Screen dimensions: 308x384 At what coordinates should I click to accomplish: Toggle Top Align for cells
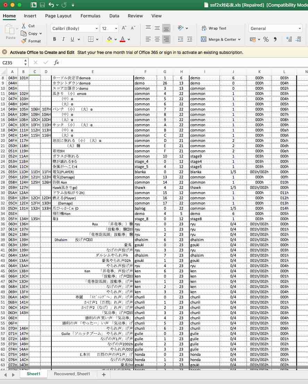[x=148, y=28]
